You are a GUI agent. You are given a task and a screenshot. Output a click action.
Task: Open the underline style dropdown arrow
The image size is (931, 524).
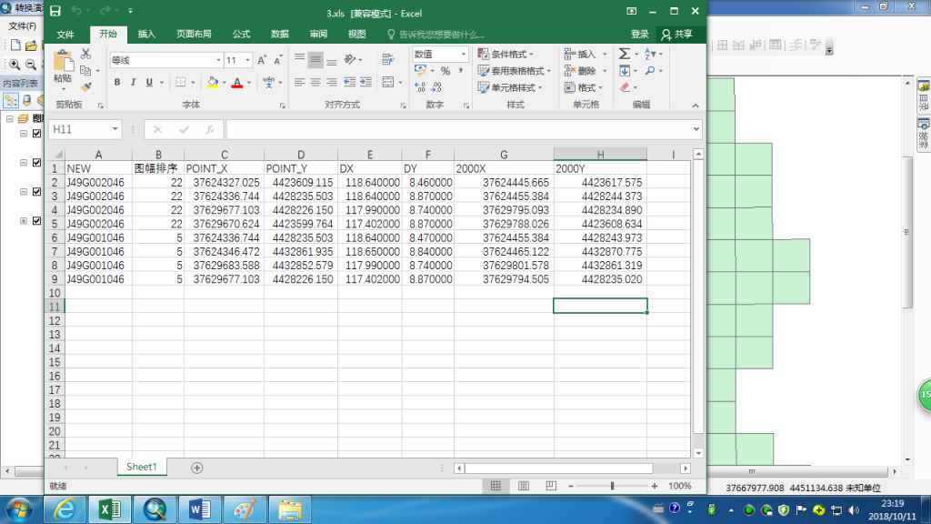[x=162, y=82]
